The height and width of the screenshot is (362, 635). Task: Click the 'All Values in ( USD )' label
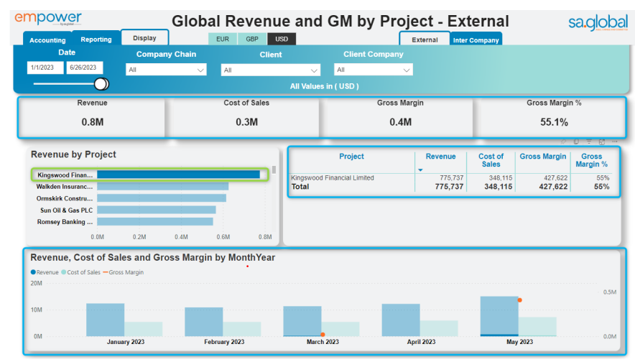pyautogui.click(x=325, y=86)
